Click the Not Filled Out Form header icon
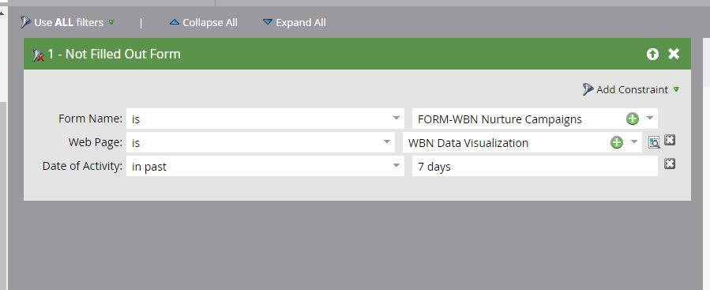Image resolution: width=710 pixels, height=290 pixels. 38,55
